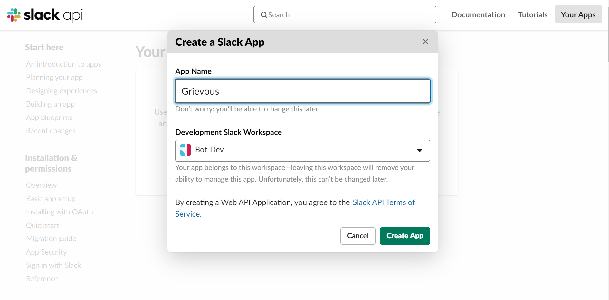Open Quickstart sidebar link
This screenshot has width=609, height=300.
pyautogui.click(x=43, y=225)
